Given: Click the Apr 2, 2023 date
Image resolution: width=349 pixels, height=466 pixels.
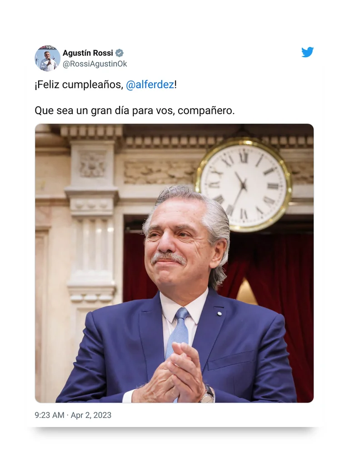Looking at the screenshot, I should coord(91,415).
